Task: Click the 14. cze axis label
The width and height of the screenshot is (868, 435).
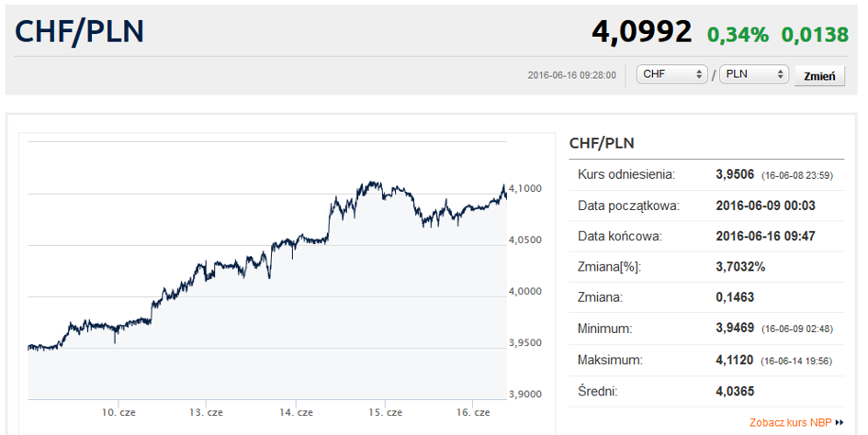Action: point(296,412)
